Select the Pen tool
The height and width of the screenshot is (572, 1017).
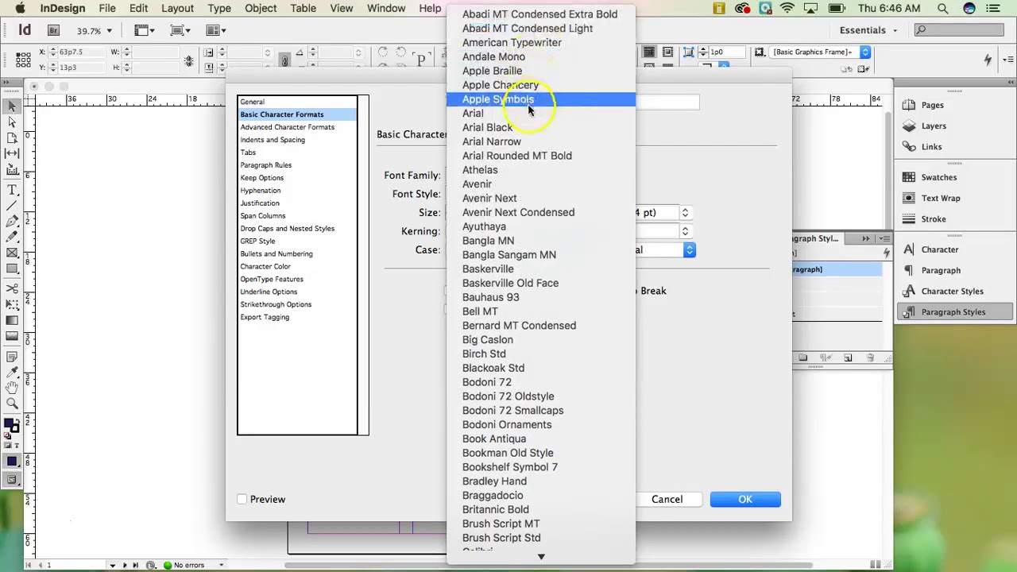point(12,222)
